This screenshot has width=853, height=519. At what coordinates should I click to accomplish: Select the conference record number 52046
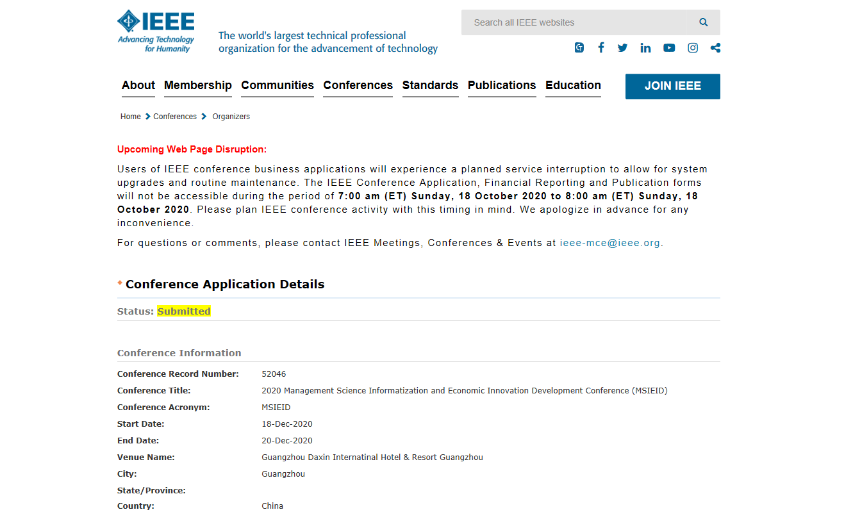click(274, 374)
